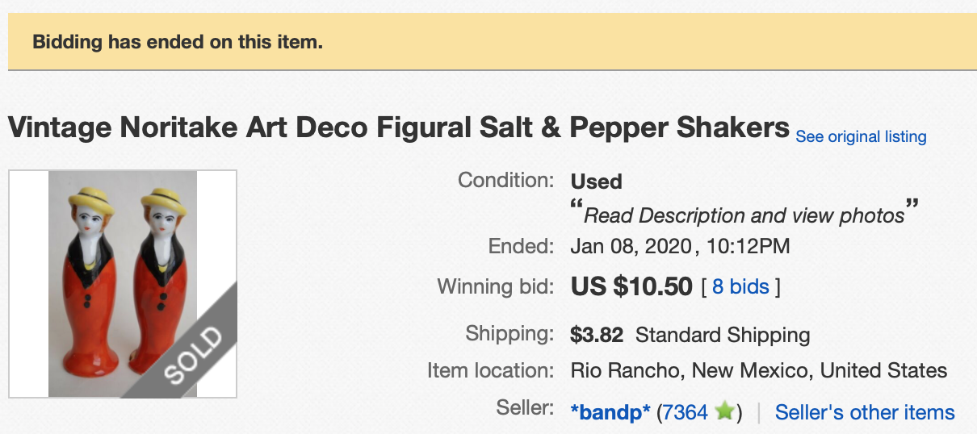Click the Read Description and view photos note
Screen dimensions: 977x434
pos(744,215)
